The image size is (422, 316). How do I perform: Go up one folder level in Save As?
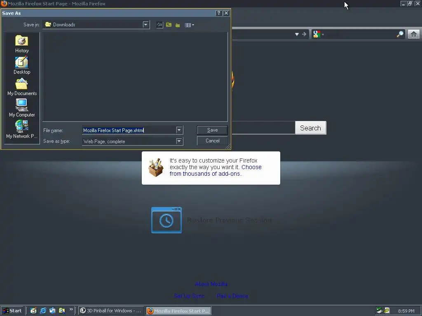[169, 25]
